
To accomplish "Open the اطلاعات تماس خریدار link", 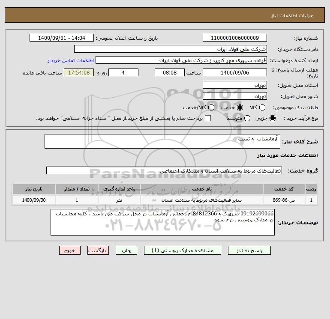I will [x=71, y=60].
